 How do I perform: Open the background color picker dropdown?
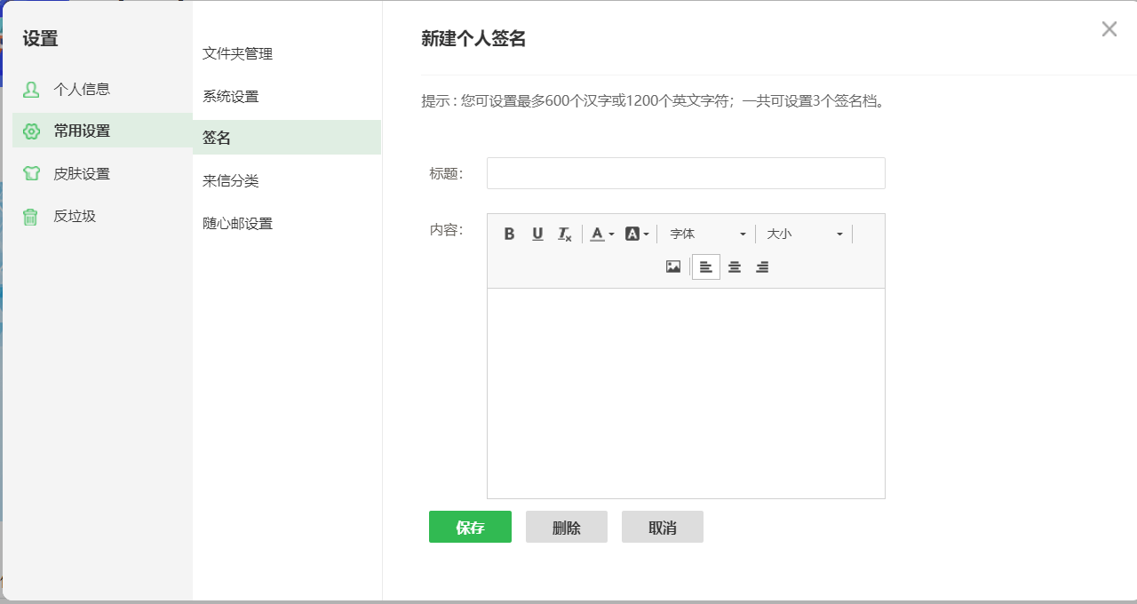point(637,234)
